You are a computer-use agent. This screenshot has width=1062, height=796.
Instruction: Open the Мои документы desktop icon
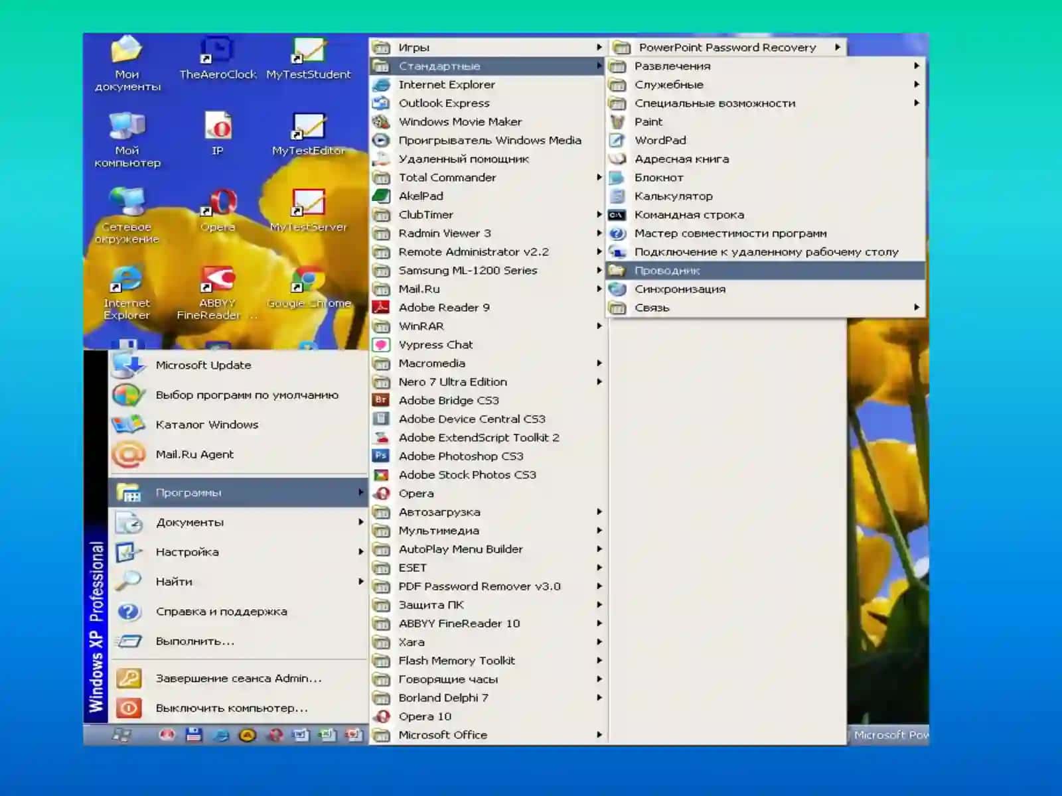(127, 64)
